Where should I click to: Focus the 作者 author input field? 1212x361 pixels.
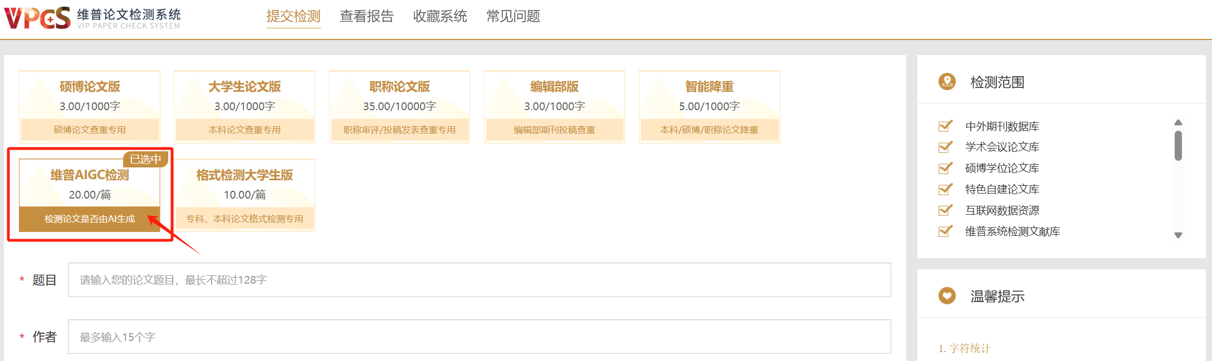[480, 337]
